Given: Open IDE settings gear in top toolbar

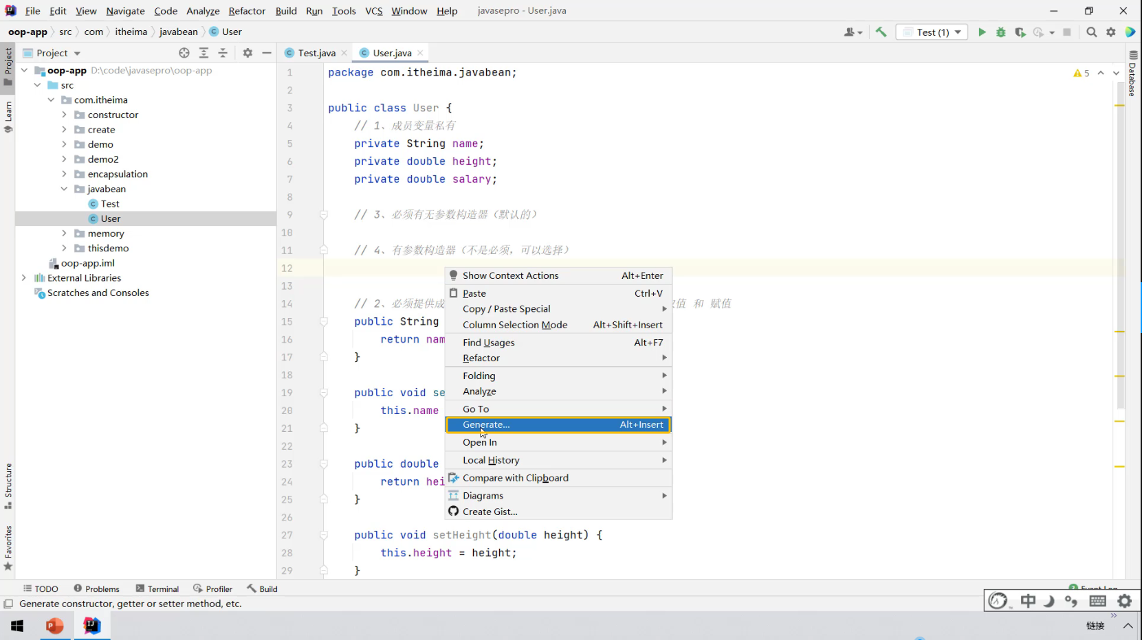Looking at the screenshot, I should [x=1111, y=32].
